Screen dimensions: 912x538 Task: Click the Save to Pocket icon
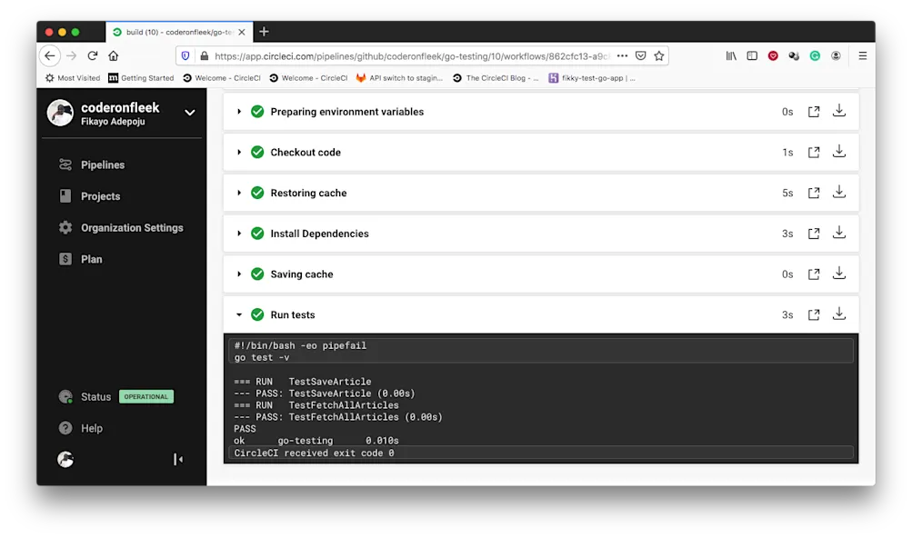pyautogui.click(x=640, y=55)
